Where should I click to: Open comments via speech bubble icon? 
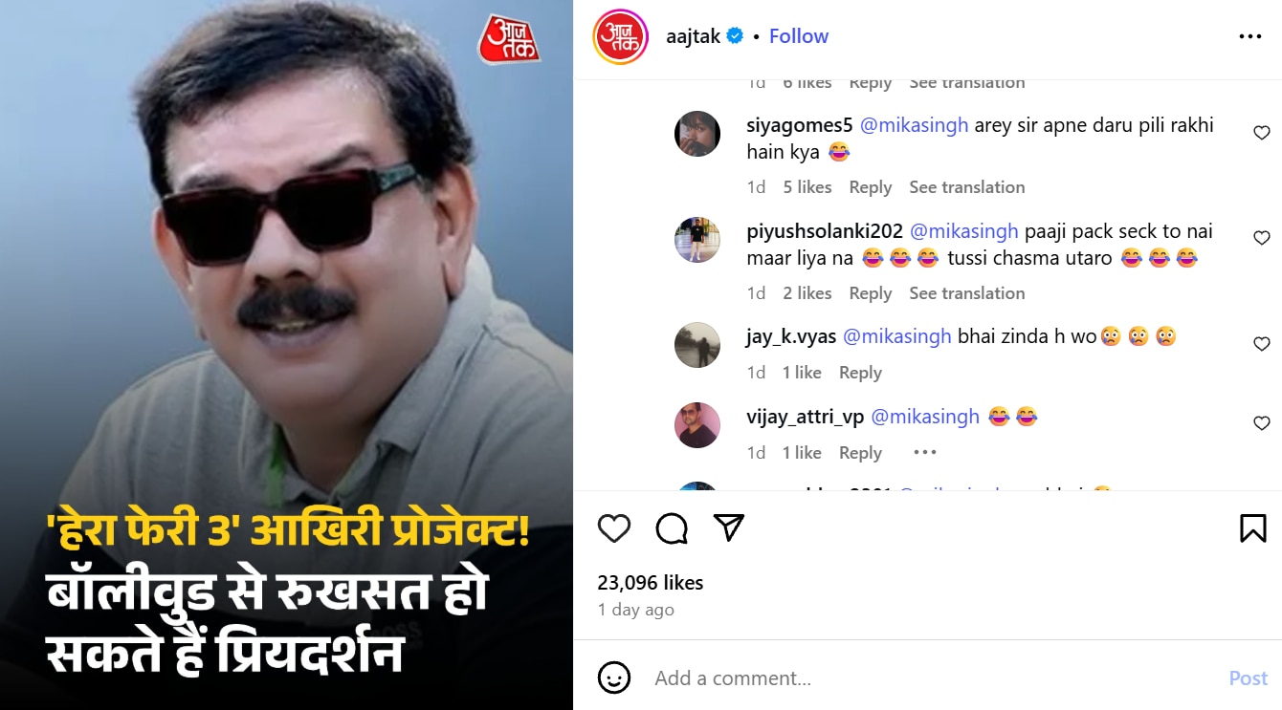pyautogui.click(x=672, y=527)
